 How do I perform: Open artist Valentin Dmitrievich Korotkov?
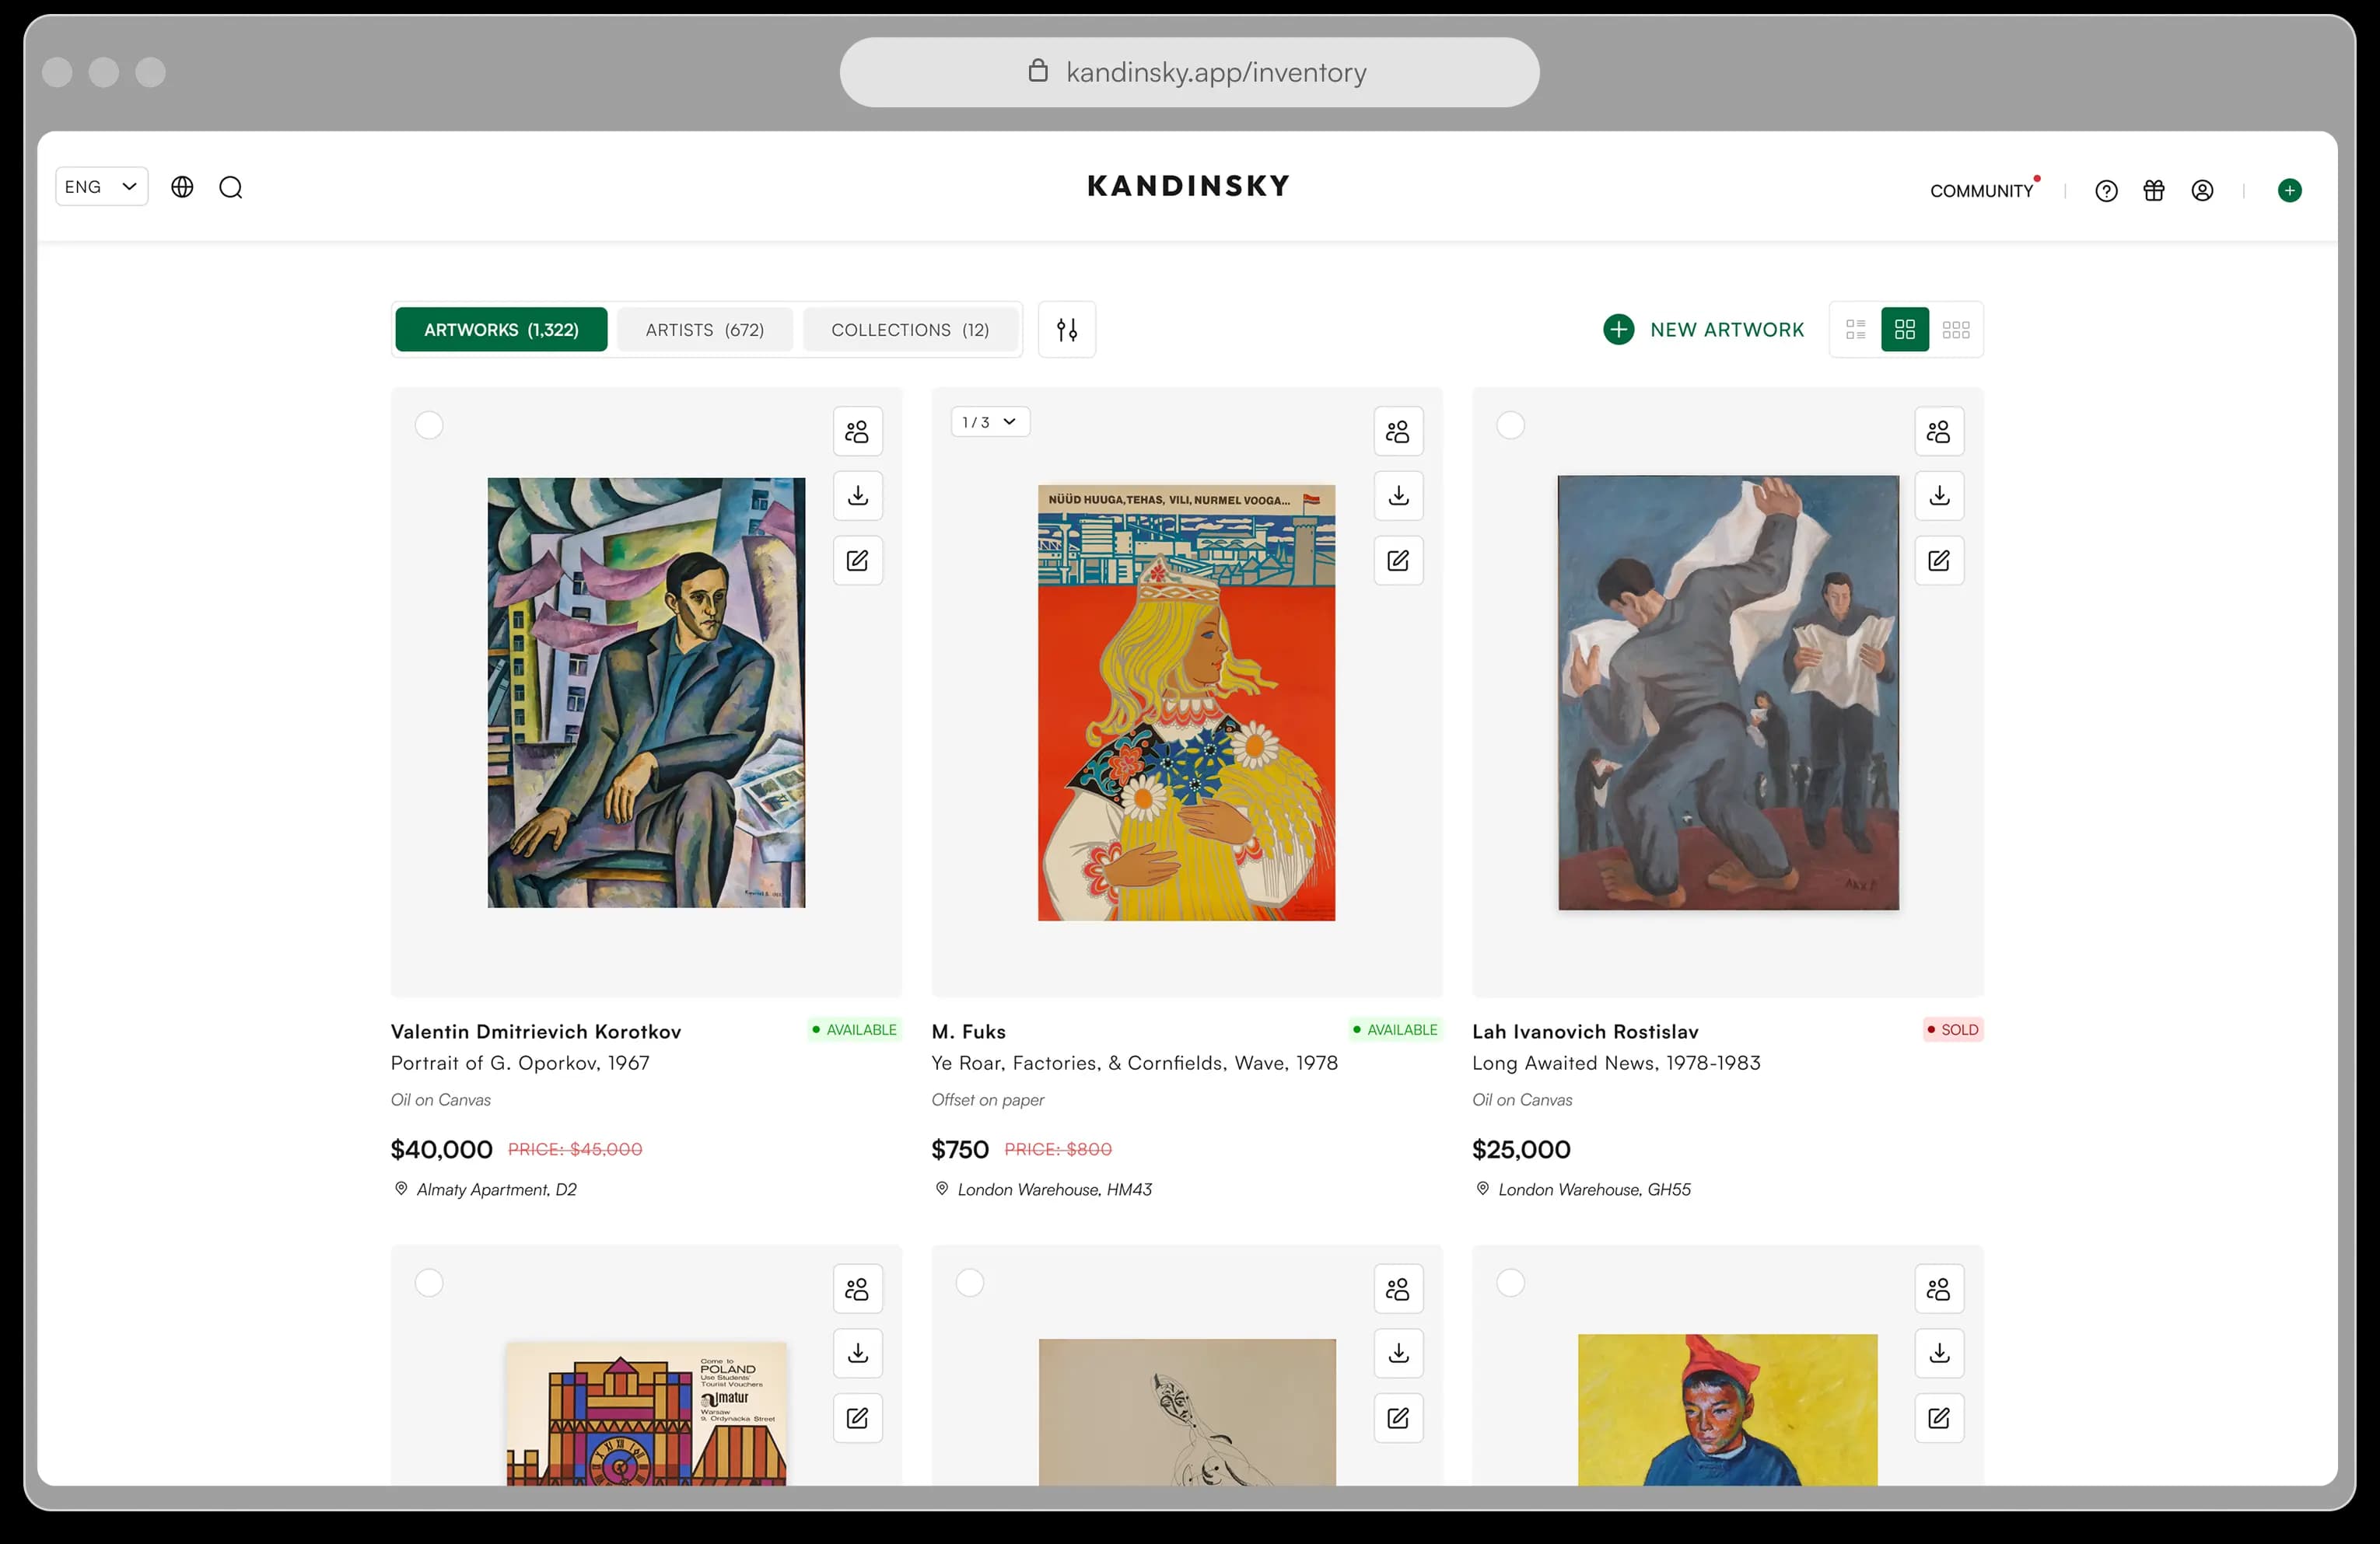click(536, 1032)
